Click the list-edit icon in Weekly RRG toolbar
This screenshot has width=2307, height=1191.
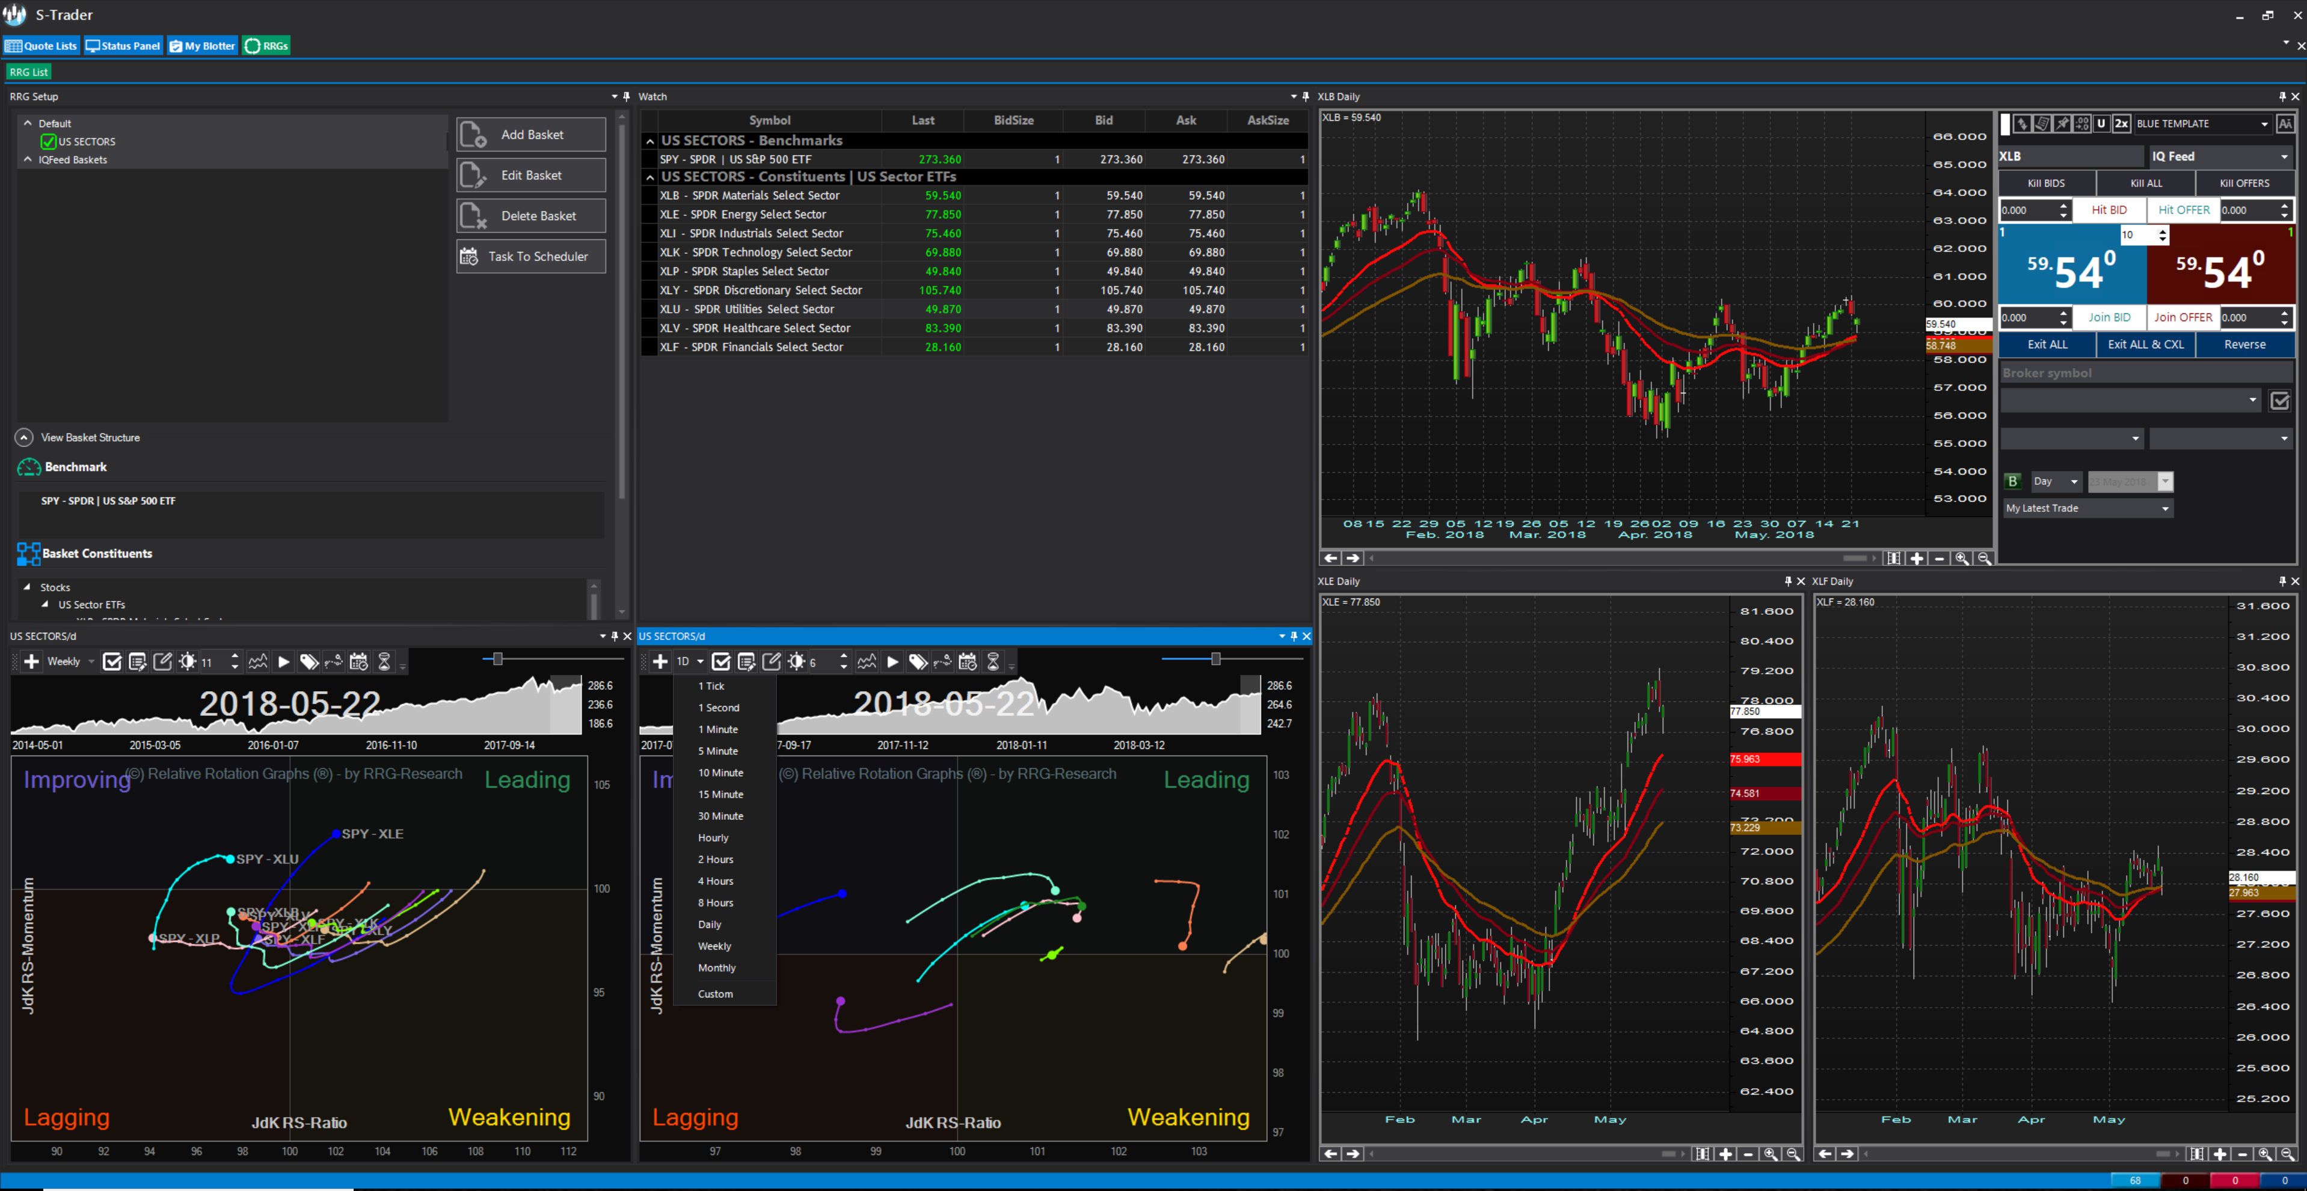click(x=137, y=662)
